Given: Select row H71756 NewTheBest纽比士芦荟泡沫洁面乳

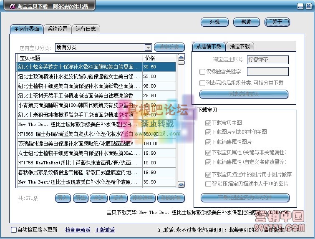Looking at the screenshot, I should click(x=96, y=163).
